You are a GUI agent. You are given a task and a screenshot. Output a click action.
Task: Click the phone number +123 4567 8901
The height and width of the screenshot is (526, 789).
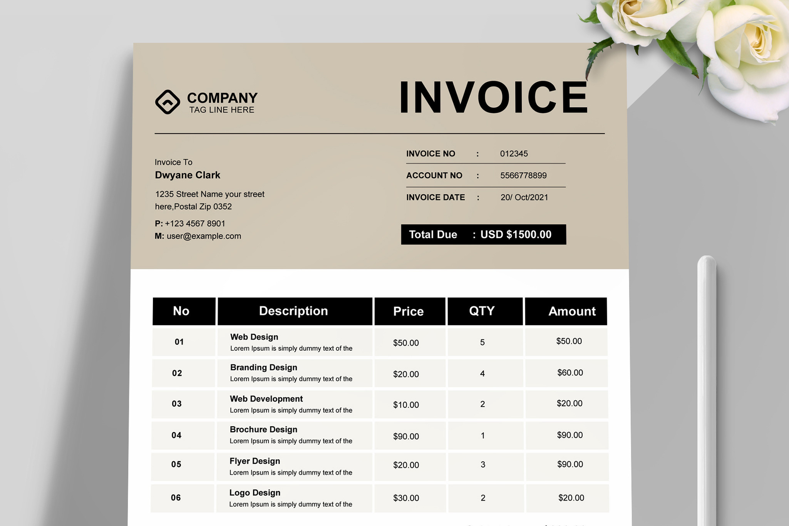click(x=195, y=223)
